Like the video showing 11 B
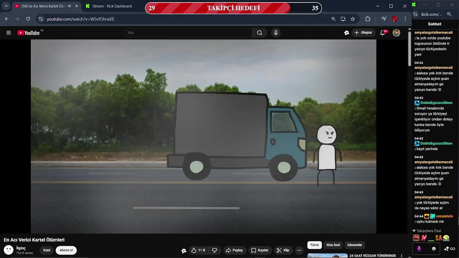The width and height of the screenshot is (459, 258). [x=198, y=250]
